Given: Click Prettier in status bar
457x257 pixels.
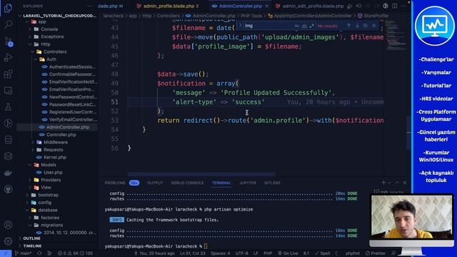Looking at the screenshot, I should (x=376, y=253).
